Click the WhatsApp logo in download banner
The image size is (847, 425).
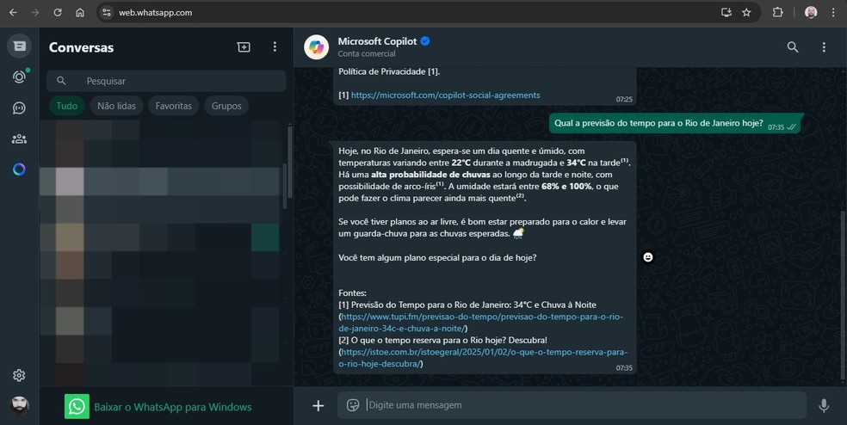[77, 406]
